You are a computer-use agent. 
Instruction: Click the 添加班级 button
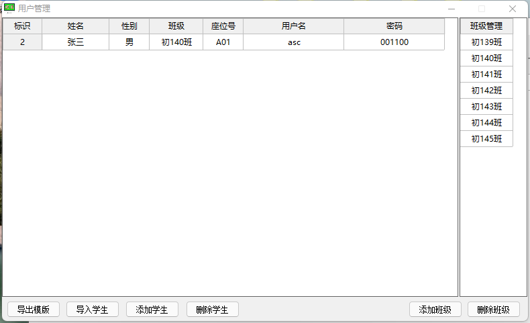point(435,309)
